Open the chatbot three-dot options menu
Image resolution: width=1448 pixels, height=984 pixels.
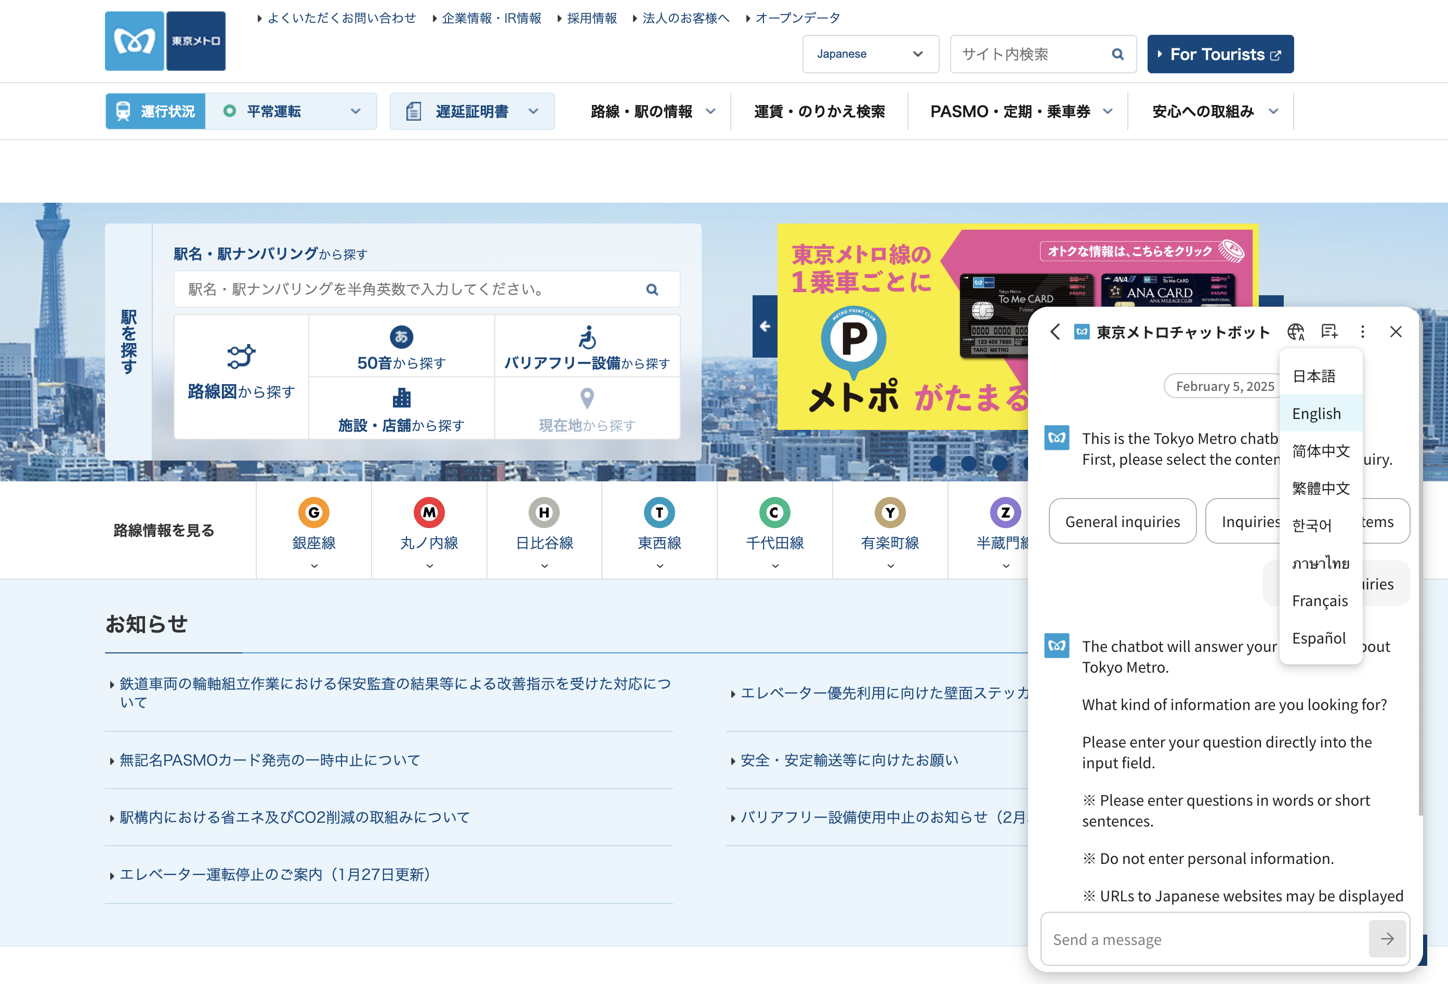[1362, 332]
